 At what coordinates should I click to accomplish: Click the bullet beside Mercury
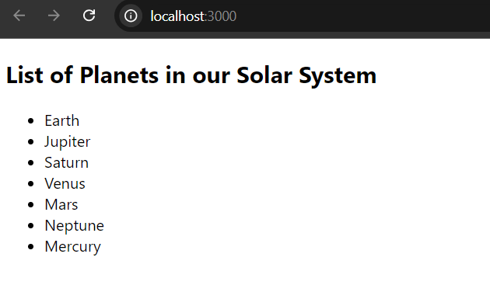(30, 246)
